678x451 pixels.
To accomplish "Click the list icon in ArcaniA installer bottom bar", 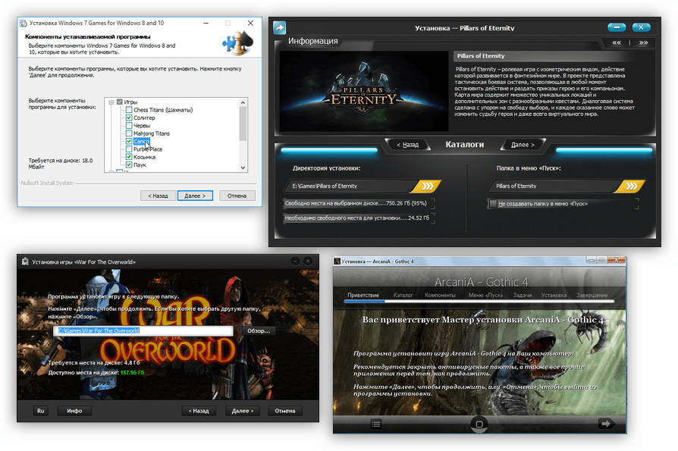I will tap(376, 424).
